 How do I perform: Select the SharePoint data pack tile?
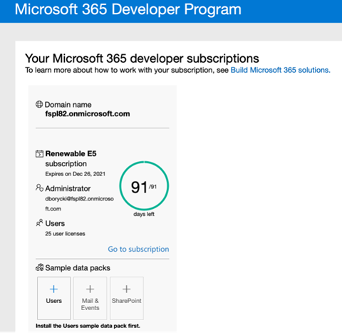[x=127, y=298]
